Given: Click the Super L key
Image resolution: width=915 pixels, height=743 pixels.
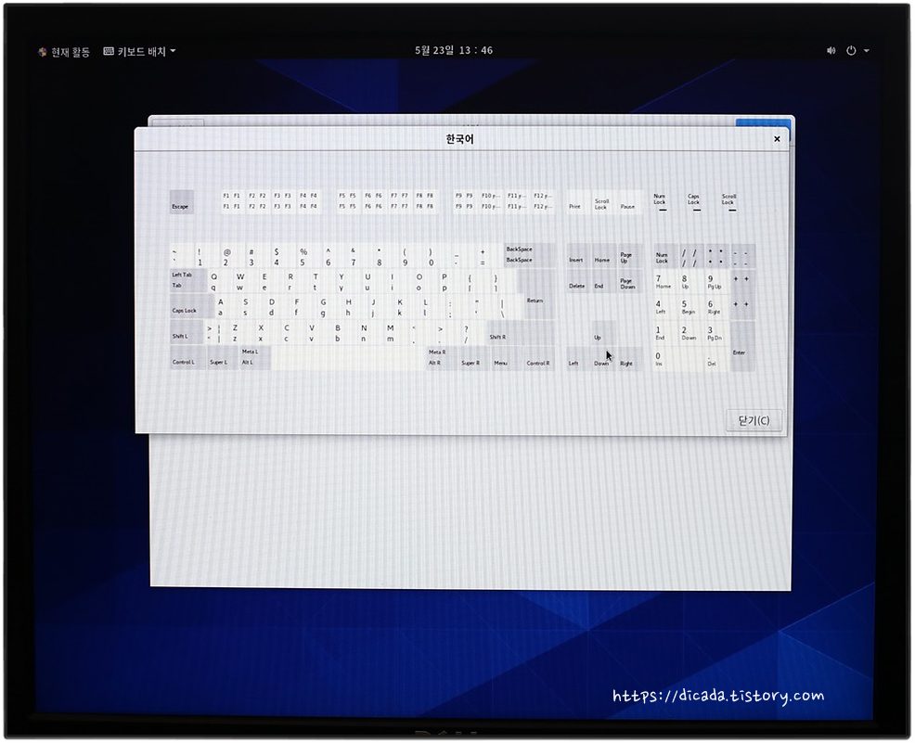Looking at the screenshot, I should pyautogui.click(x=223, y=357).
